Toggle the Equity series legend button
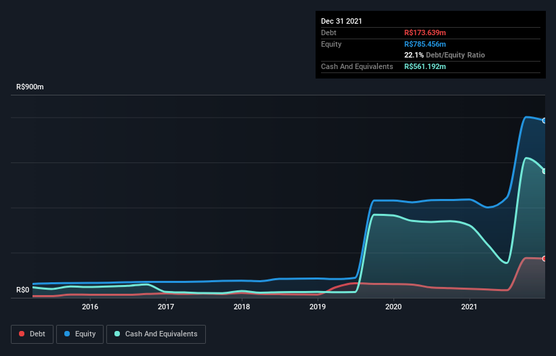This screenshot has width=556, height=356. 80,334
